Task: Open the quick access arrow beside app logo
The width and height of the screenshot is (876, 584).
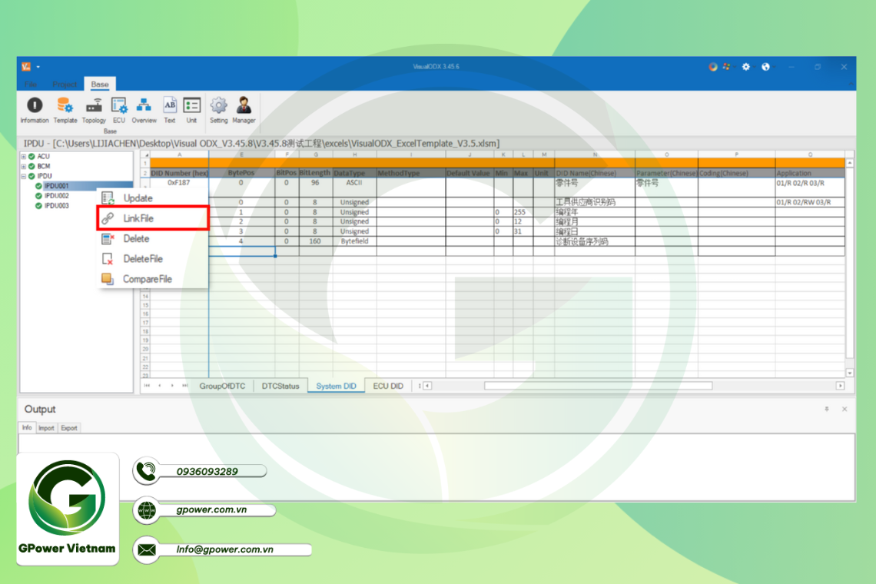Action: 38,67
